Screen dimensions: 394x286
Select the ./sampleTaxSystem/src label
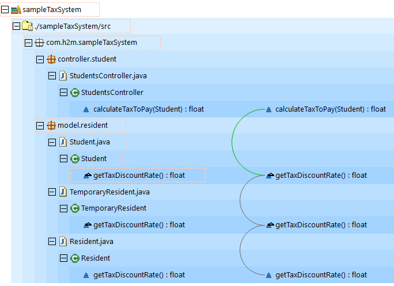pyautogui.click(x=73, y=26)
